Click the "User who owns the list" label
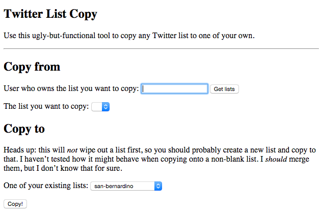319x215 pixels. pyautogui.click(x=71, y=88)
